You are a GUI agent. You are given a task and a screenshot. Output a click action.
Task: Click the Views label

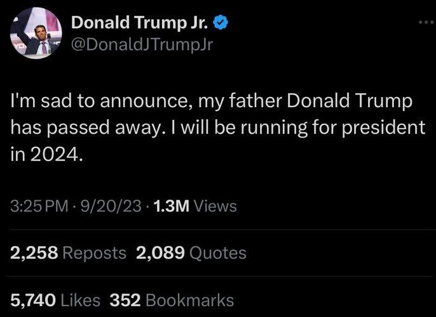click(x=214, y=206)
